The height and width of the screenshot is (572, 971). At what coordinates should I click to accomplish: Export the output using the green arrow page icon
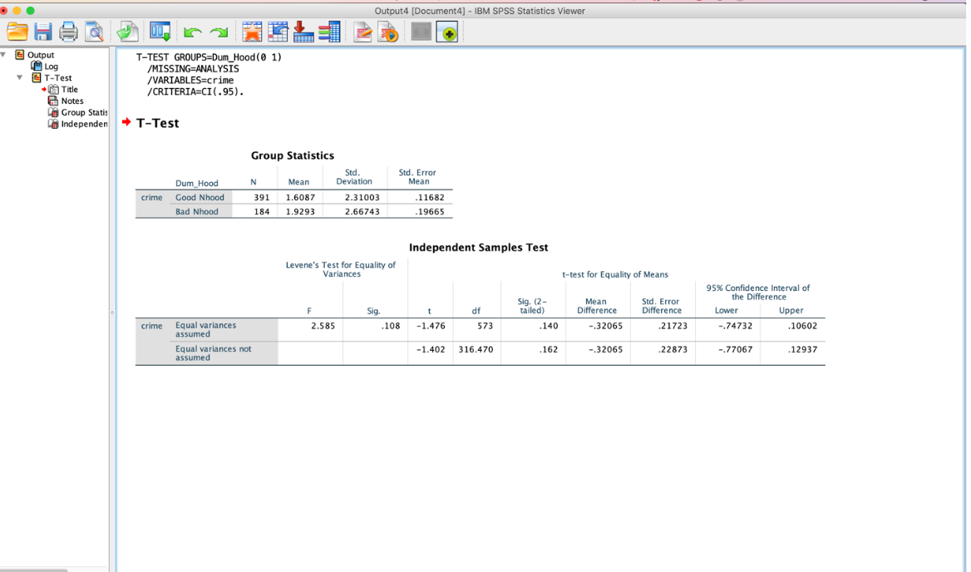[x=127, y=32]
